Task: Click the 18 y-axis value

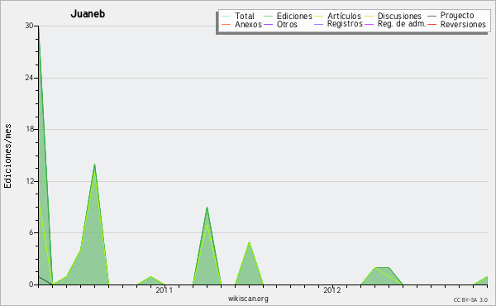Action: coord(29,129)
